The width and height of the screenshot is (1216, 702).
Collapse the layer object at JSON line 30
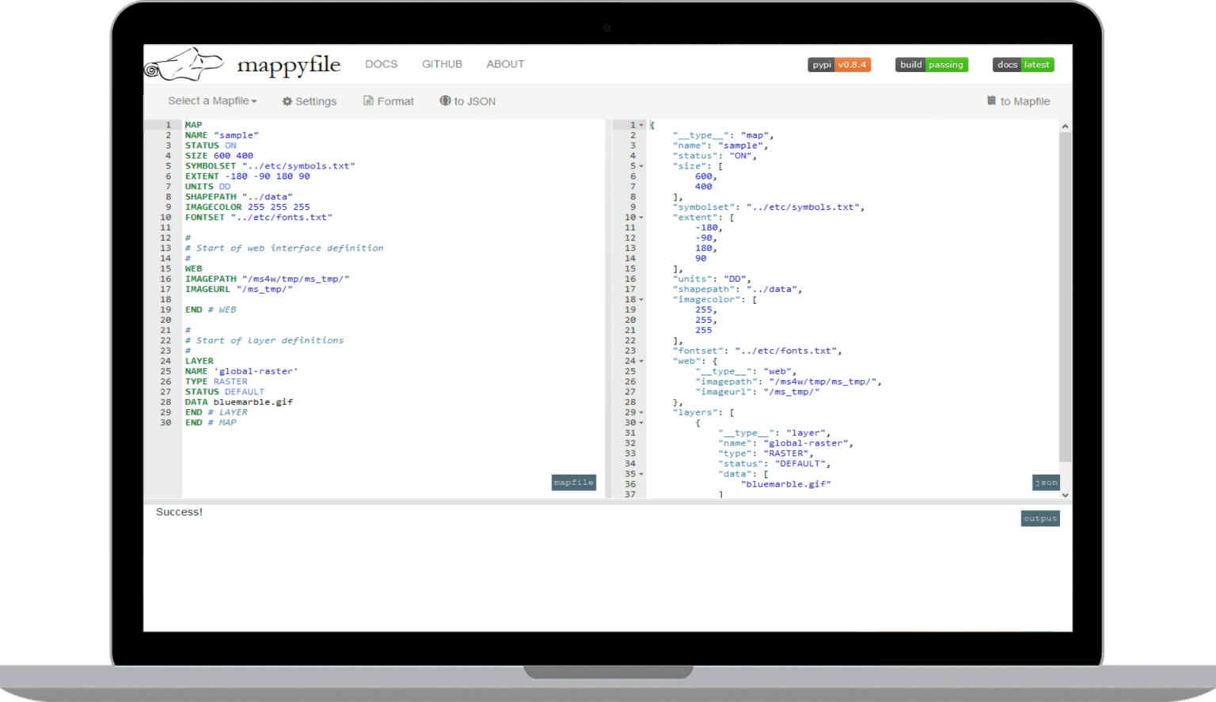pos(641,423)
